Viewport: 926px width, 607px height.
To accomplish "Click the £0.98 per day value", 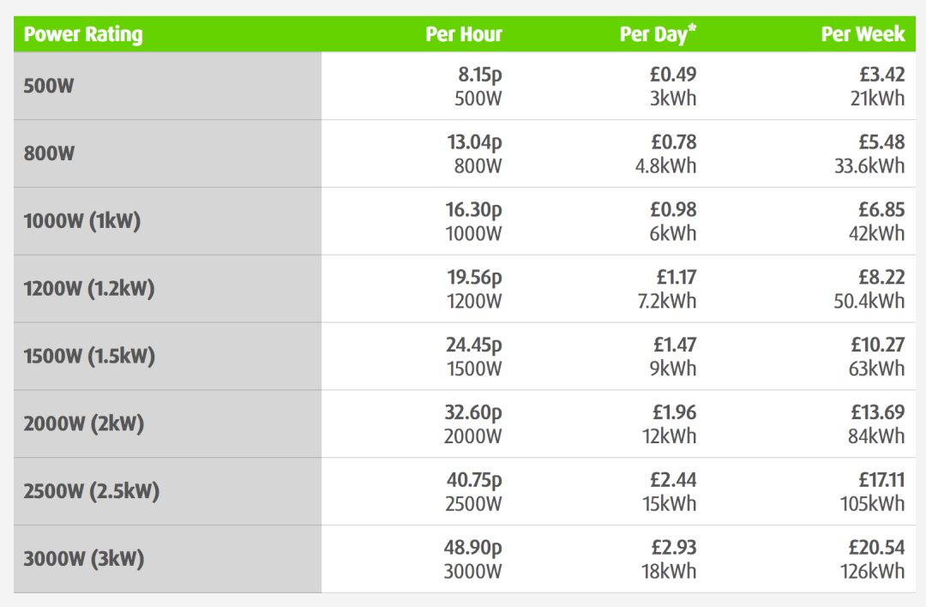I will (673, 210).
